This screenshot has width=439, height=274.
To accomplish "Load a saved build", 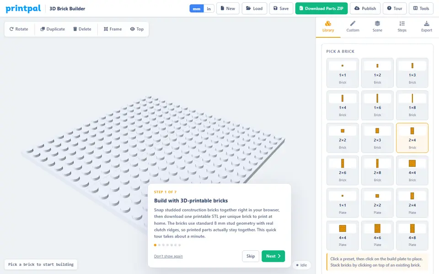I will [x=255, y=8].
